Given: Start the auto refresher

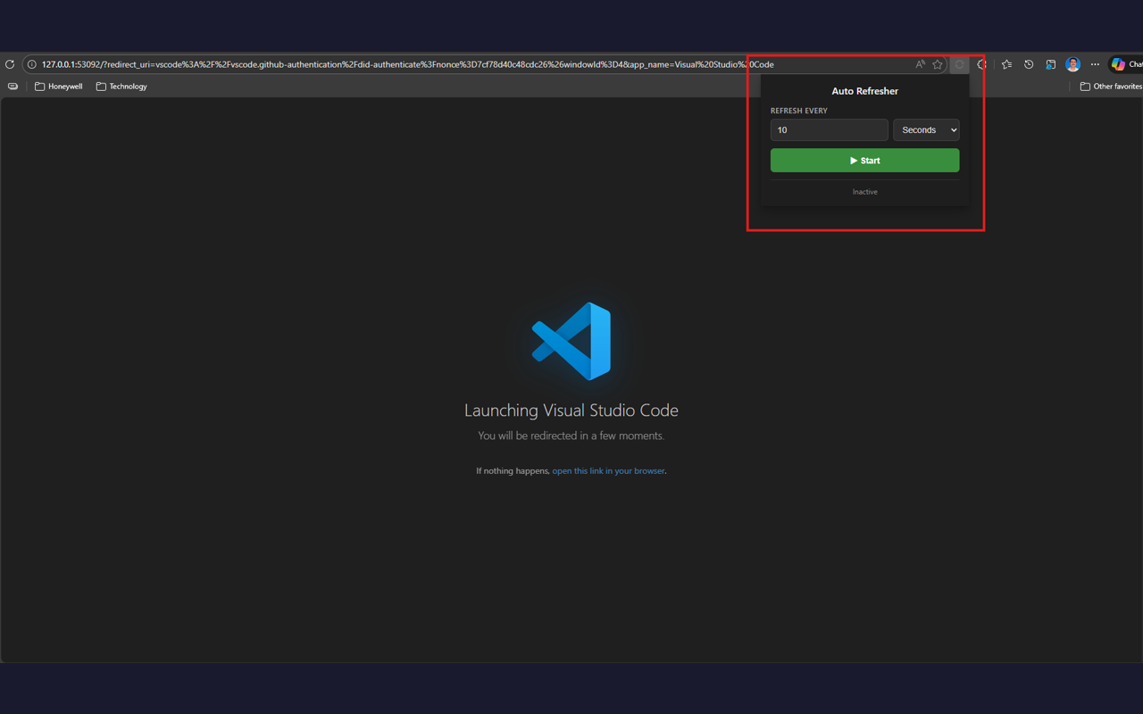Looking at the screenshot, I should click(864, 161).
